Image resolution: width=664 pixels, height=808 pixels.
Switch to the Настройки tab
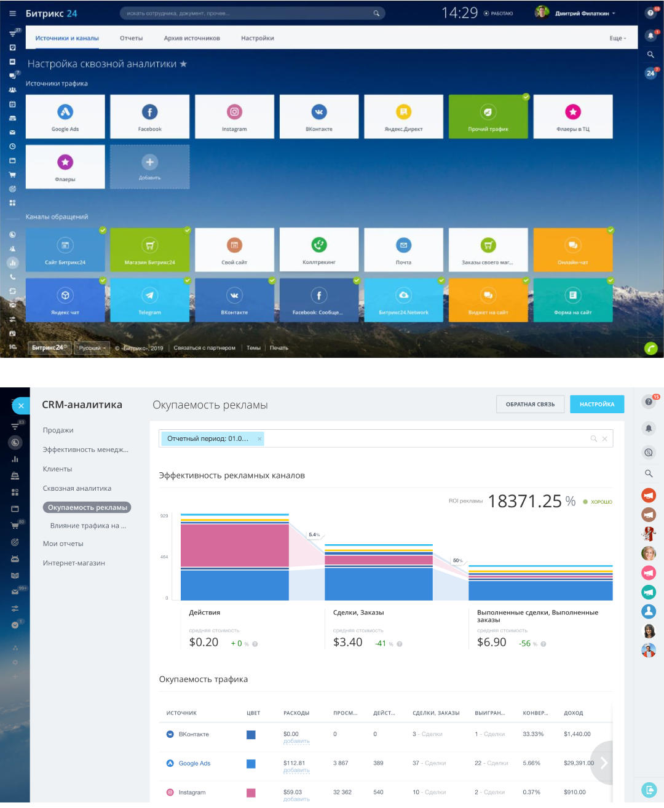tap(258, 38)
